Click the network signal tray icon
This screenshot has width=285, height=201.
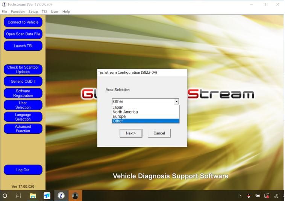pyautogui.click(x=276, y=196)
